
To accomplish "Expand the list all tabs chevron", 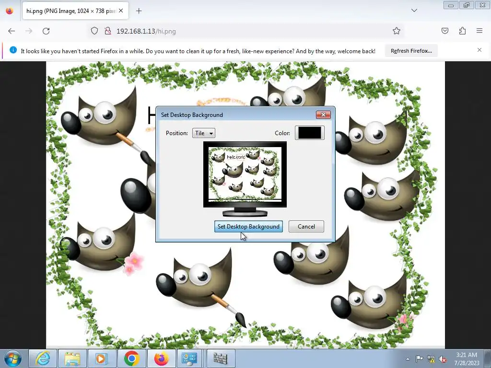I will (414, 11).
